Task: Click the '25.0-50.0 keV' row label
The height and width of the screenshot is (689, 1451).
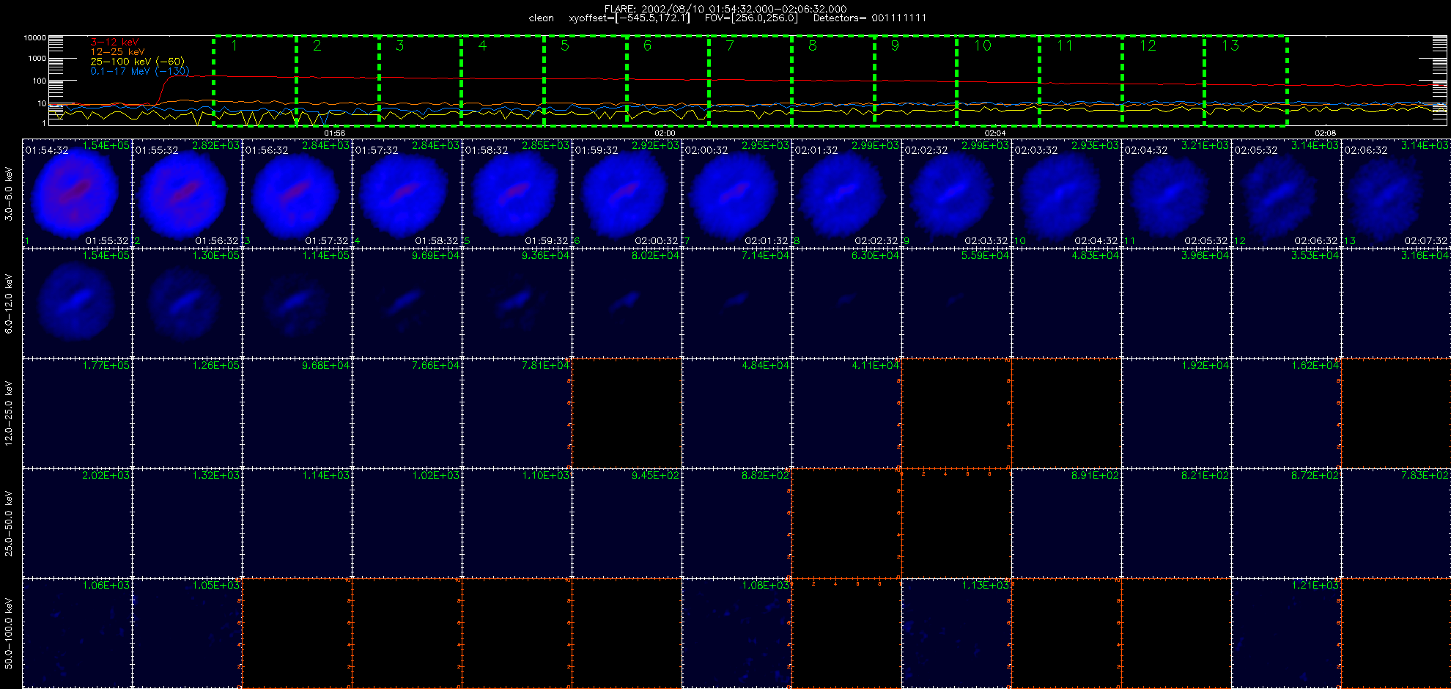Action: point(9,523)
